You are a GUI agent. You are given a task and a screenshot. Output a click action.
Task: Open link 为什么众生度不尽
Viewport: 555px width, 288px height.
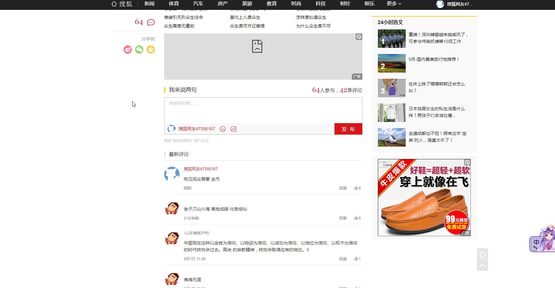[313, 26]
